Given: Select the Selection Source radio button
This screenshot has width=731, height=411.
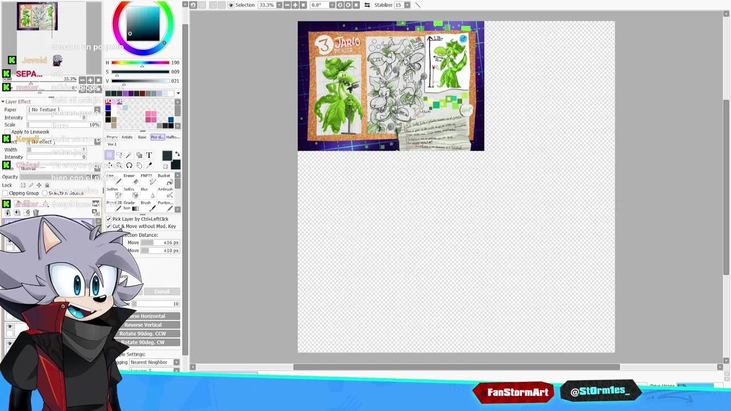Looking at the screenshot, I should click(45, 193).
